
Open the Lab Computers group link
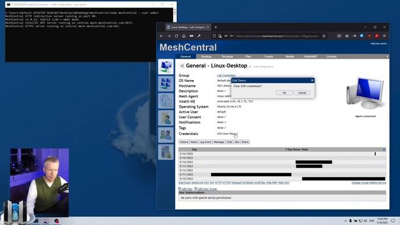pos(226,75)
